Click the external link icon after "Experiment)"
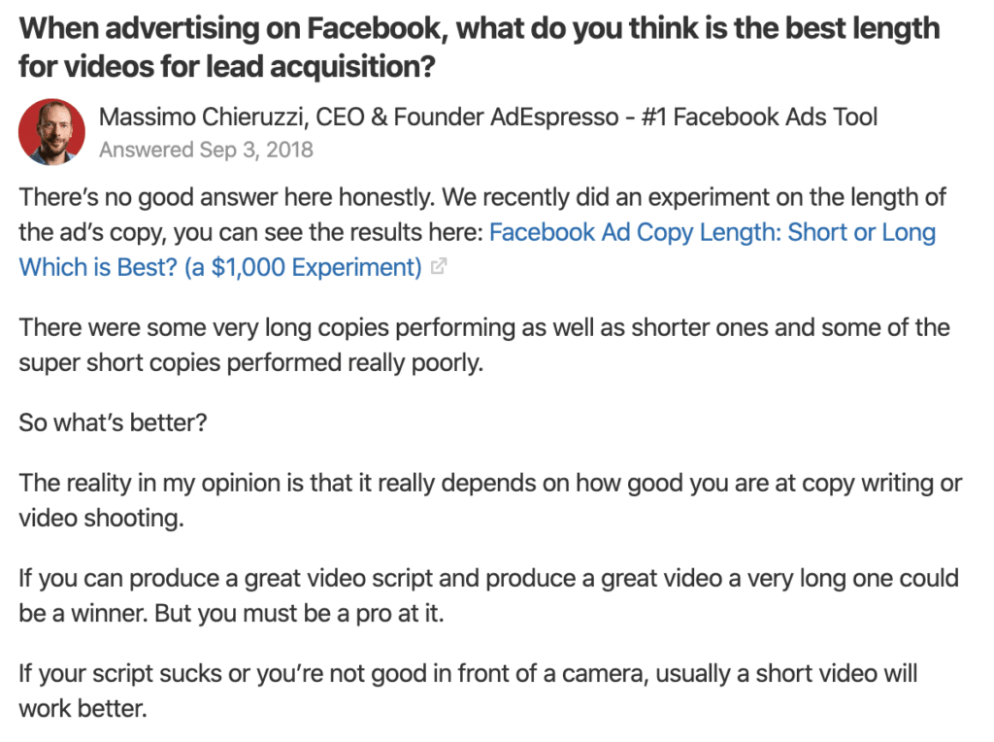 point(438,266)
